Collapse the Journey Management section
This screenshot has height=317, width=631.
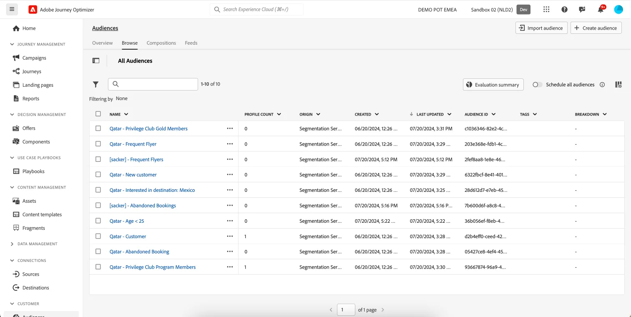point(12,44)
